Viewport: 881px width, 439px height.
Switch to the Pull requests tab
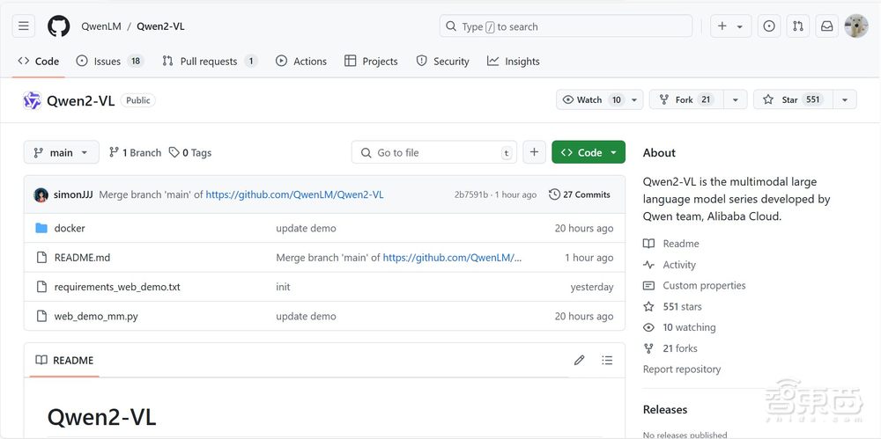(209, 62)
